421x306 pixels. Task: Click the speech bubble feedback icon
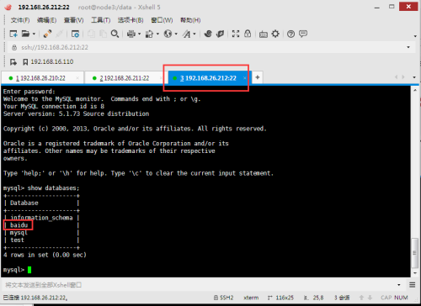[x=303, y=34]
